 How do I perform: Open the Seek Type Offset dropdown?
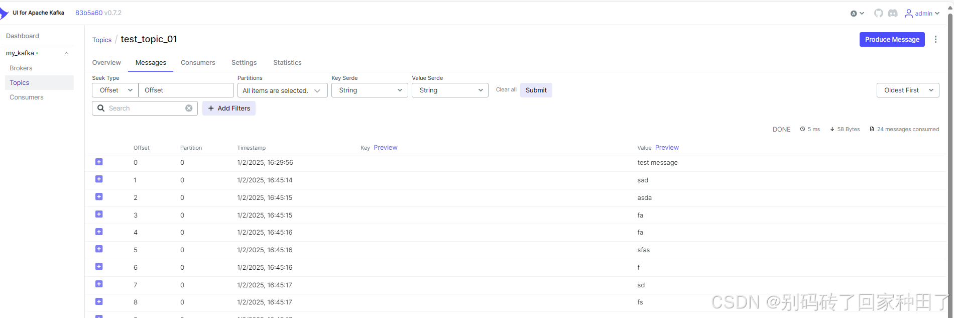[115, 90]
